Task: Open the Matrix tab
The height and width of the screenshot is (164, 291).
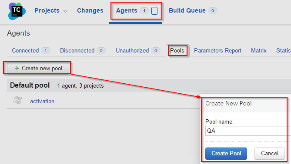Action: (259, 50)
